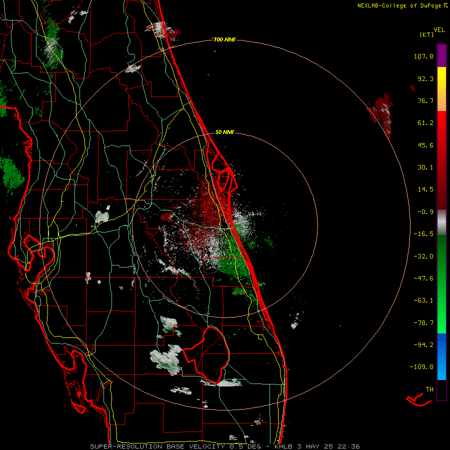Click the TH label near the scale bottom
This screenshot has height=450, width=450.
[429, 389]
